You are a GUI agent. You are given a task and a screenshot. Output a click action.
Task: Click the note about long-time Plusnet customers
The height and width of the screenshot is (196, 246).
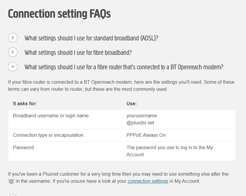click(118, 178)
